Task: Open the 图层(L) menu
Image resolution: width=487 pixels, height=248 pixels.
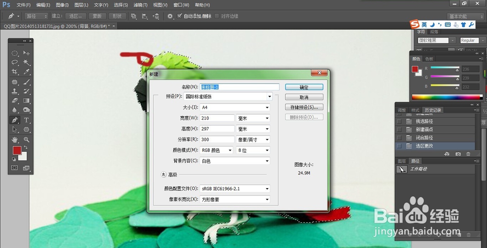Action: pyautogui.click(x=81, y=5)
